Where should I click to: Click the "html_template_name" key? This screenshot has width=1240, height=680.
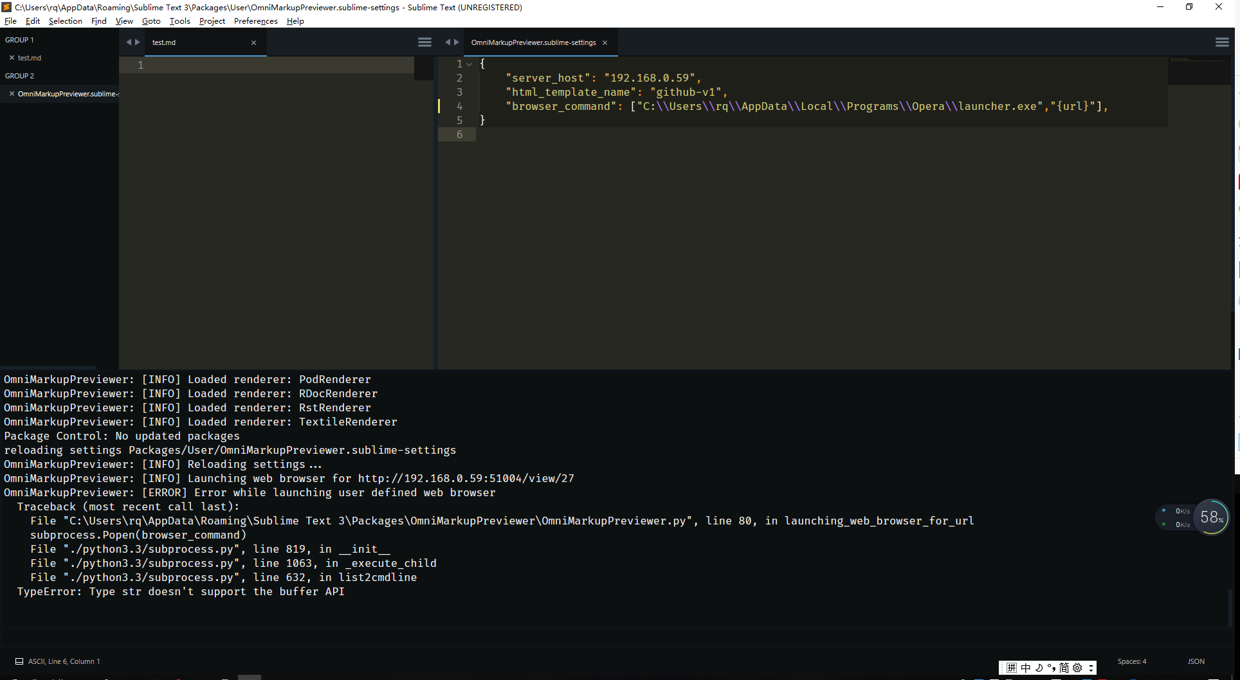(571, 92)
